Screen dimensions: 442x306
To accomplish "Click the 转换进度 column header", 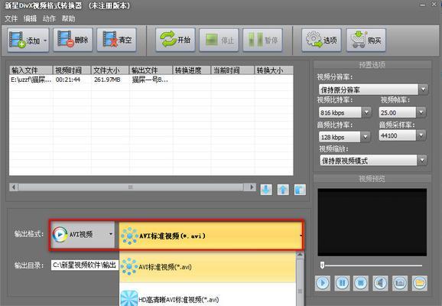I will (192, 70).
